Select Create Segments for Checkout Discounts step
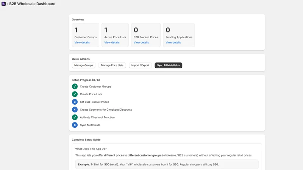Screen dimensions: 303x170 pos(106,110)
